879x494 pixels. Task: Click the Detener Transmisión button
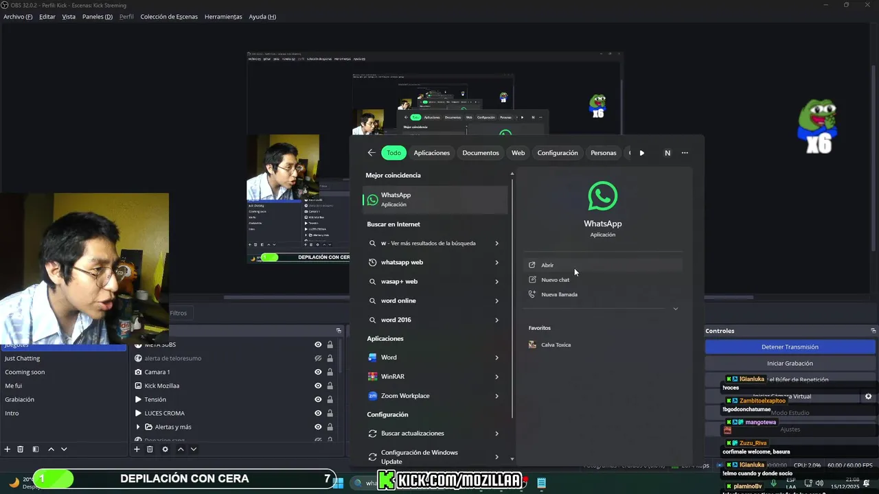pos(790,347)
